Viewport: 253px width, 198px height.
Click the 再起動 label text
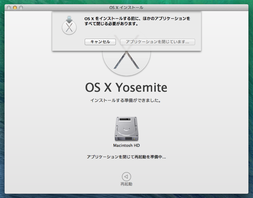(126, 184)
